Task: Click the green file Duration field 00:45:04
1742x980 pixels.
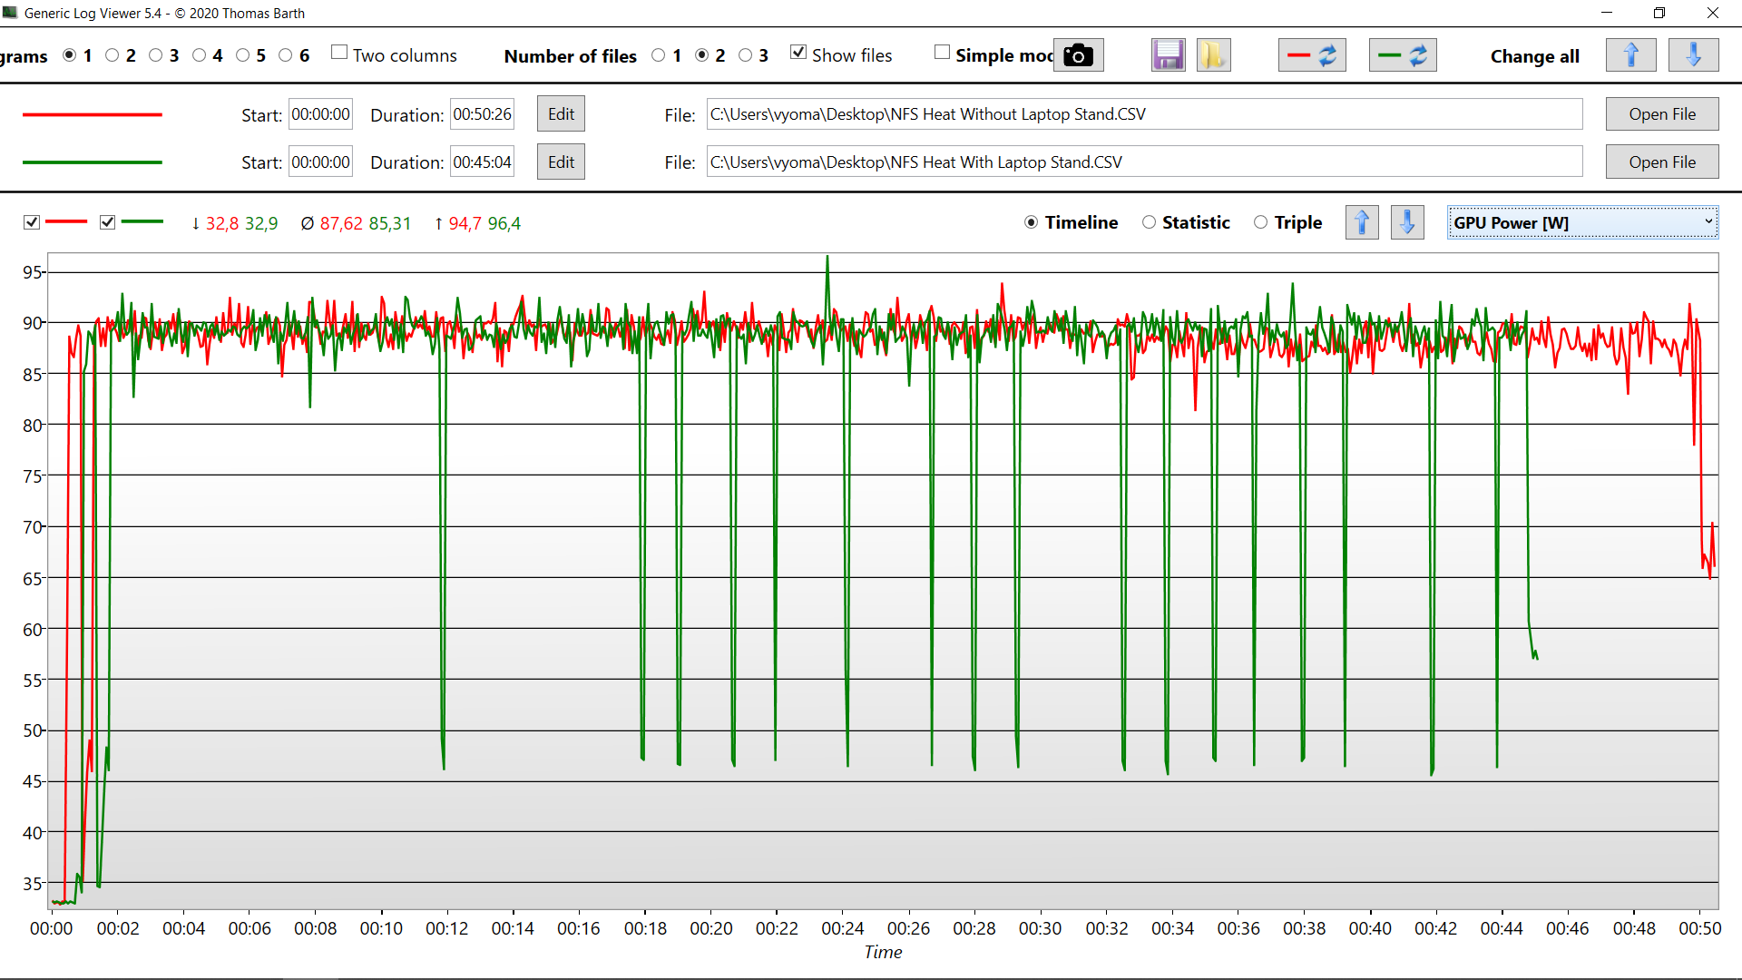Action: pyautogui.click(x=482, y=162)
